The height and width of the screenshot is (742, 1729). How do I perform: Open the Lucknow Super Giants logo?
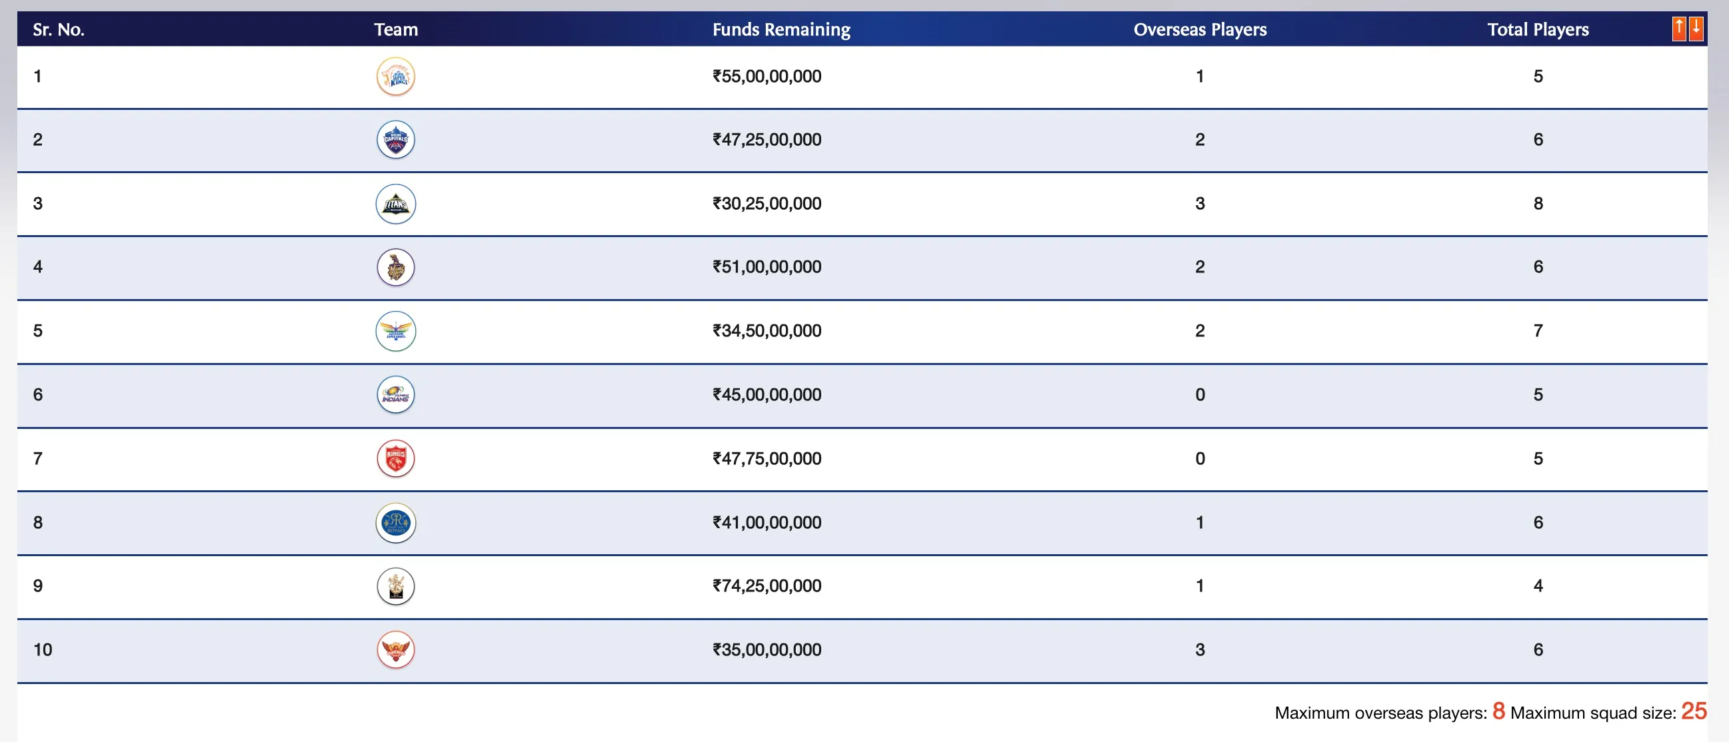(395, 331)
